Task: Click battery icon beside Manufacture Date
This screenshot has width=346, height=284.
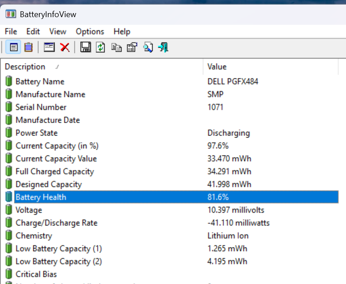Action: click(x=9, y=119)
